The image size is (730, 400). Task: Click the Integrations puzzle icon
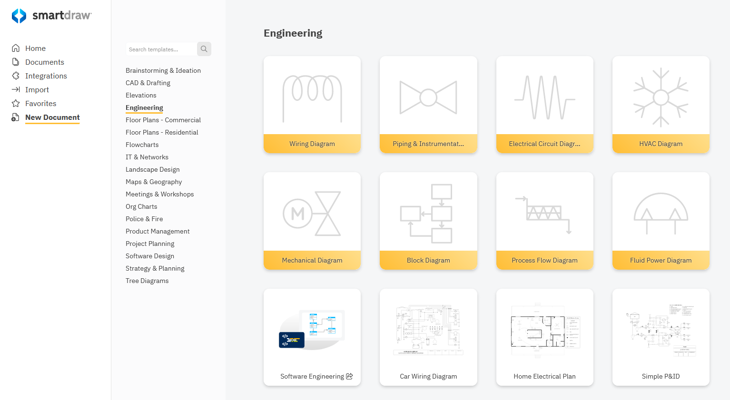point(16,76)
